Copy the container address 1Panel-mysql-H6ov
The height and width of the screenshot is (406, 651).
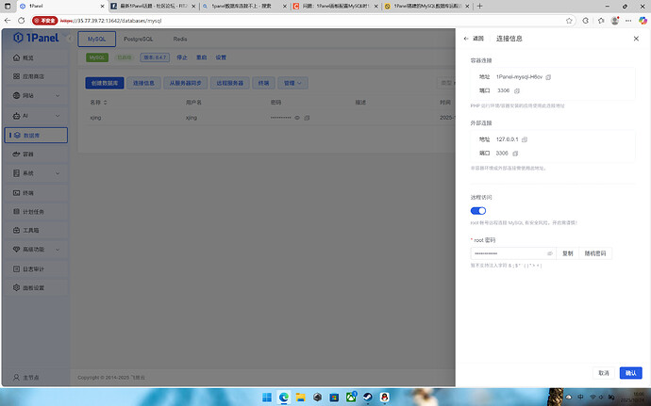click(548, 76)
